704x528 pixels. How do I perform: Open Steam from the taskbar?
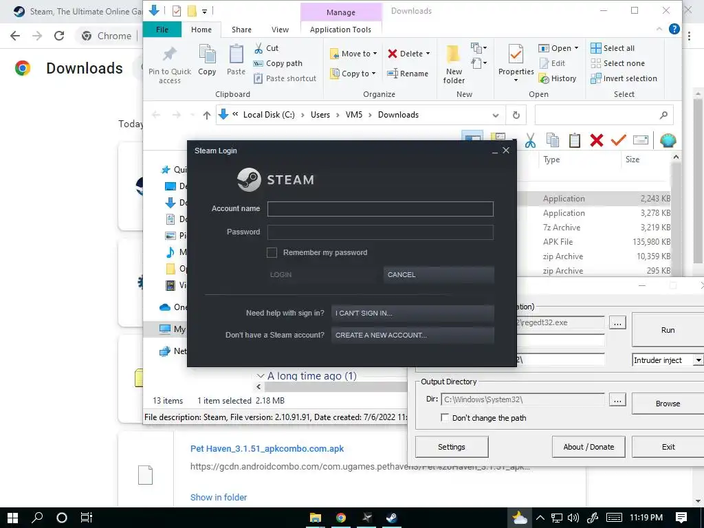tap(391, 518)
